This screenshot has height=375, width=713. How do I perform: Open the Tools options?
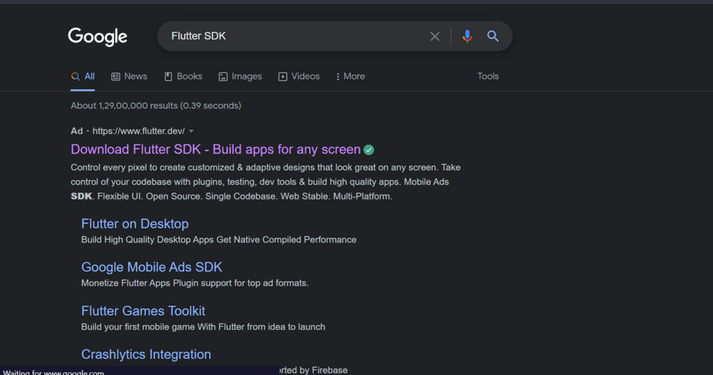488,76
